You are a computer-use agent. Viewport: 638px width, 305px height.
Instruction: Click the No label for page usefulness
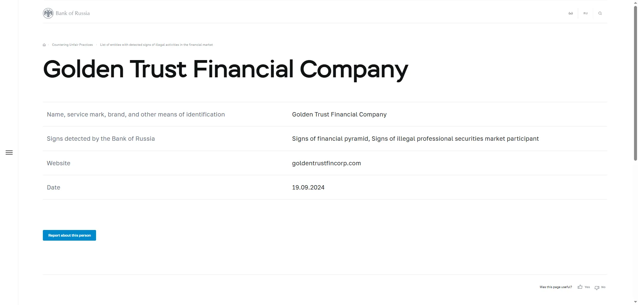point(603,287)
